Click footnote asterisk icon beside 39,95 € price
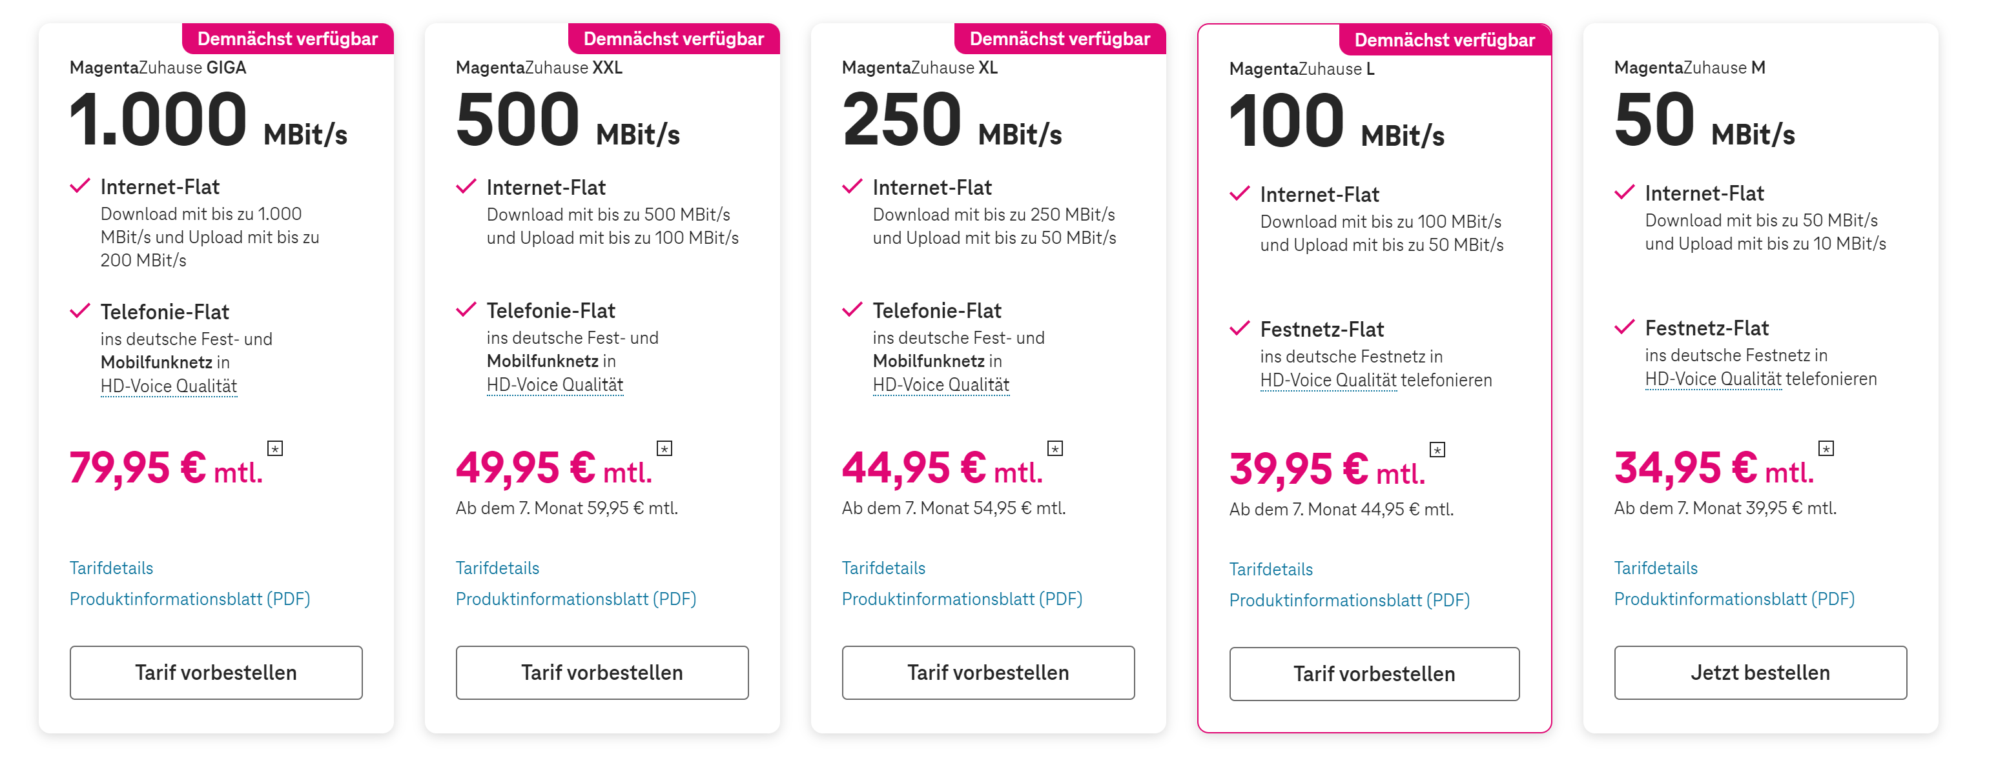The width and height of the screenshot is (2007, 765). tap(1437, 450)
